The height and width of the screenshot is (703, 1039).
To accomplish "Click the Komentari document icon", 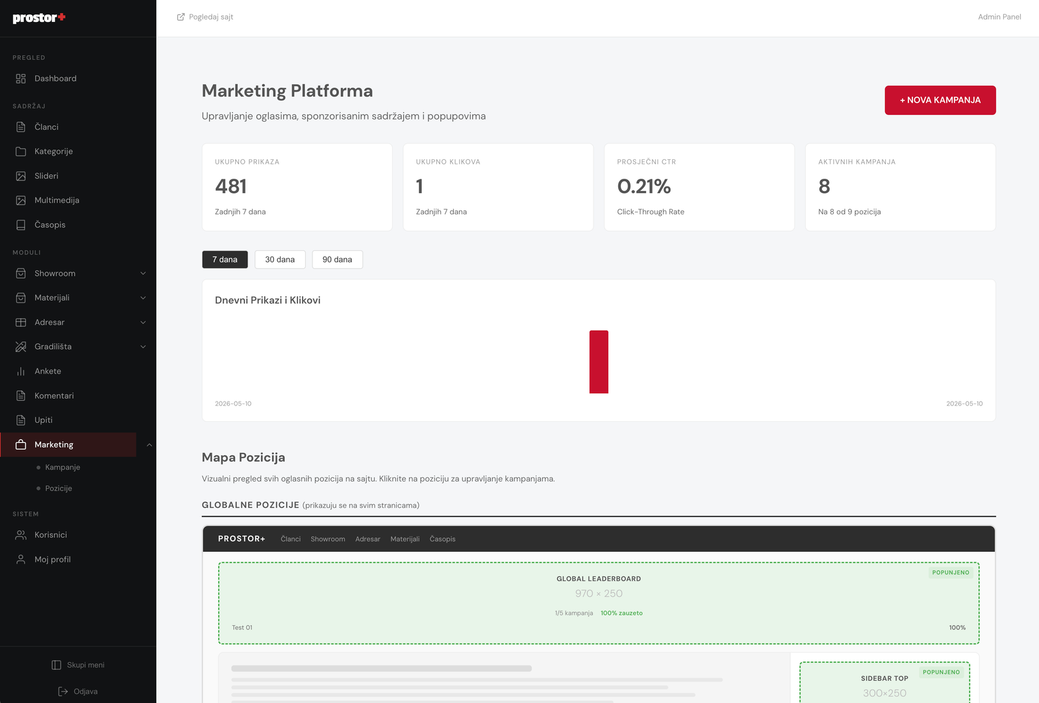I will (x=21, y=396).
